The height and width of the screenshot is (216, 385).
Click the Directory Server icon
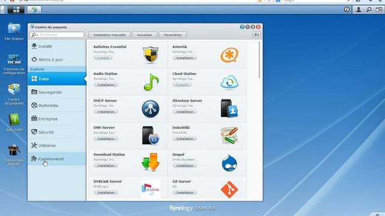[229, 109]
